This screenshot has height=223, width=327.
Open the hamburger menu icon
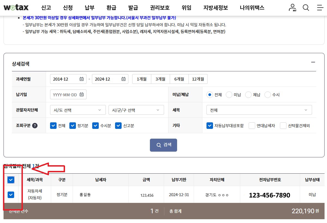[320, 8]
